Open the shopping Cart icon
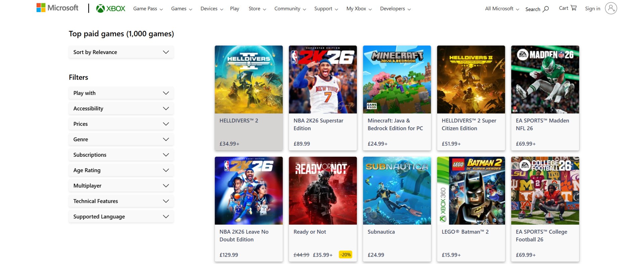The height and width of the screenshot is (264, 644). 574,8
